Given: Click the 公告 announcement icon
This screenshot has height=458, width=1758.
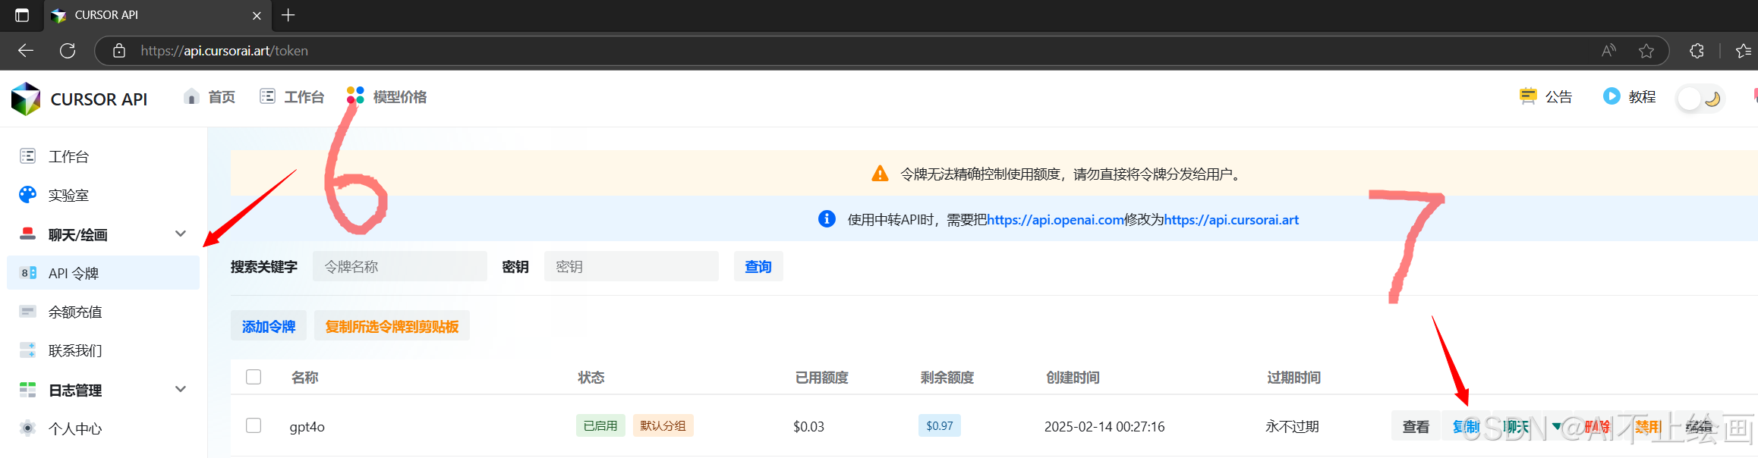Looking at the screenshot, I should pyautogui.click(x=1527, y=96).
